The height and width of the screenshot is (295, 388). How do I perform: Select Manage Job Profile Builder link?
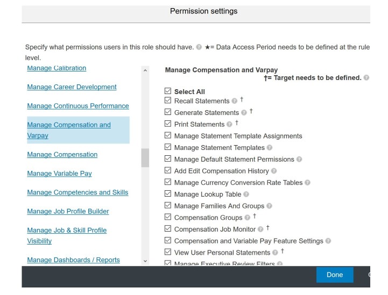click(x=68, y=211)
